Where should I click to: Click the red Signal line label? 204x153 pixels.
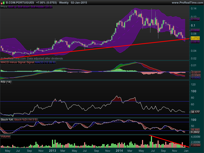30,62
